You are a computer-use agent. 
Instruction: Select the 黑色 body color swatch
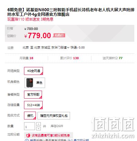(x=35, y=83)
